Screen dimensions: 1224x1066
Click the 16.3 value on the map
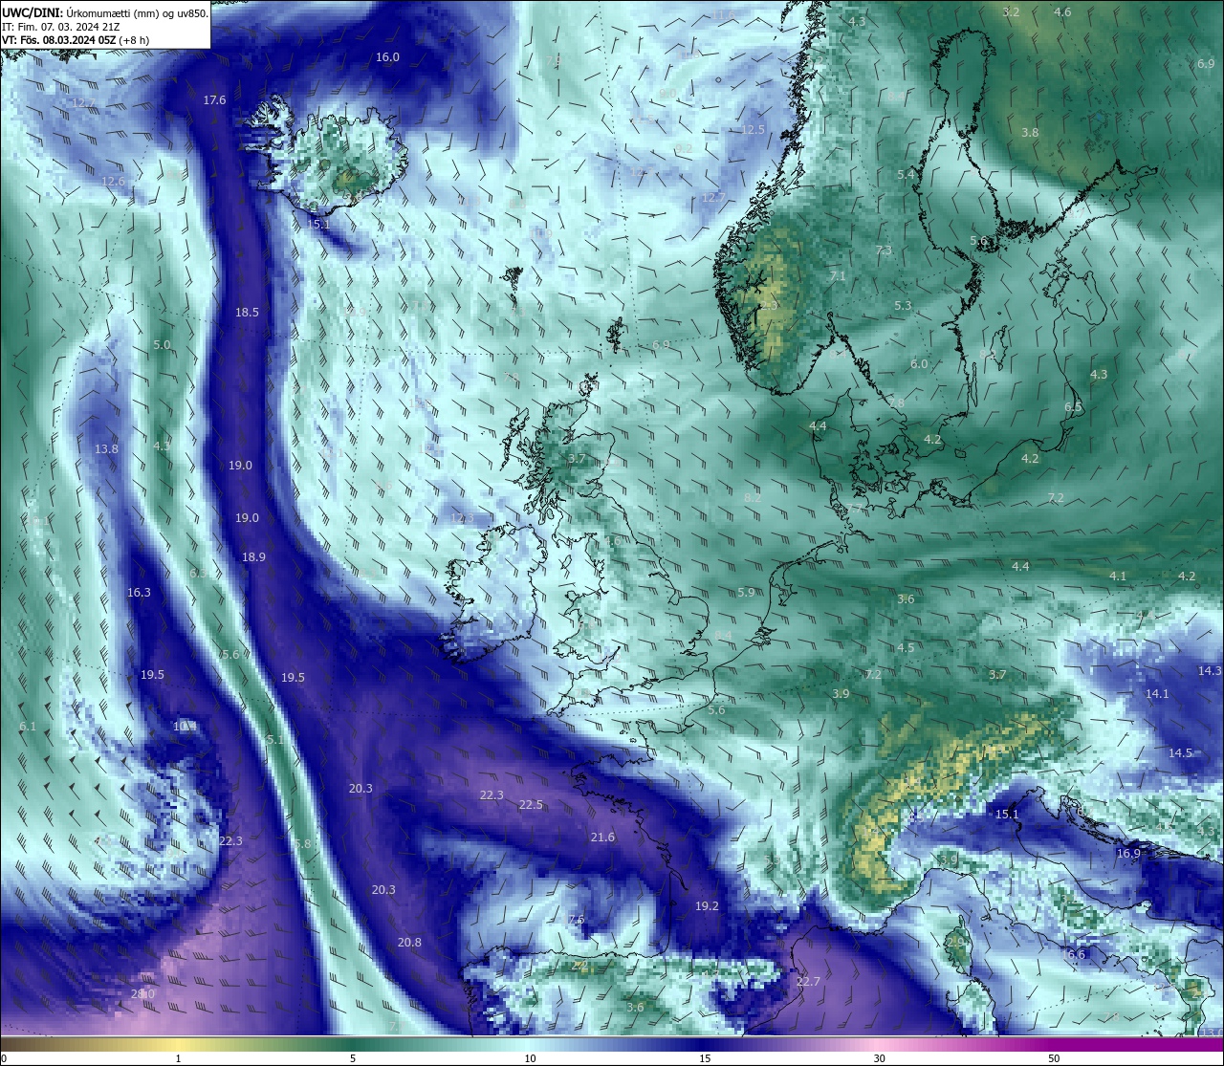click(139, 593)
